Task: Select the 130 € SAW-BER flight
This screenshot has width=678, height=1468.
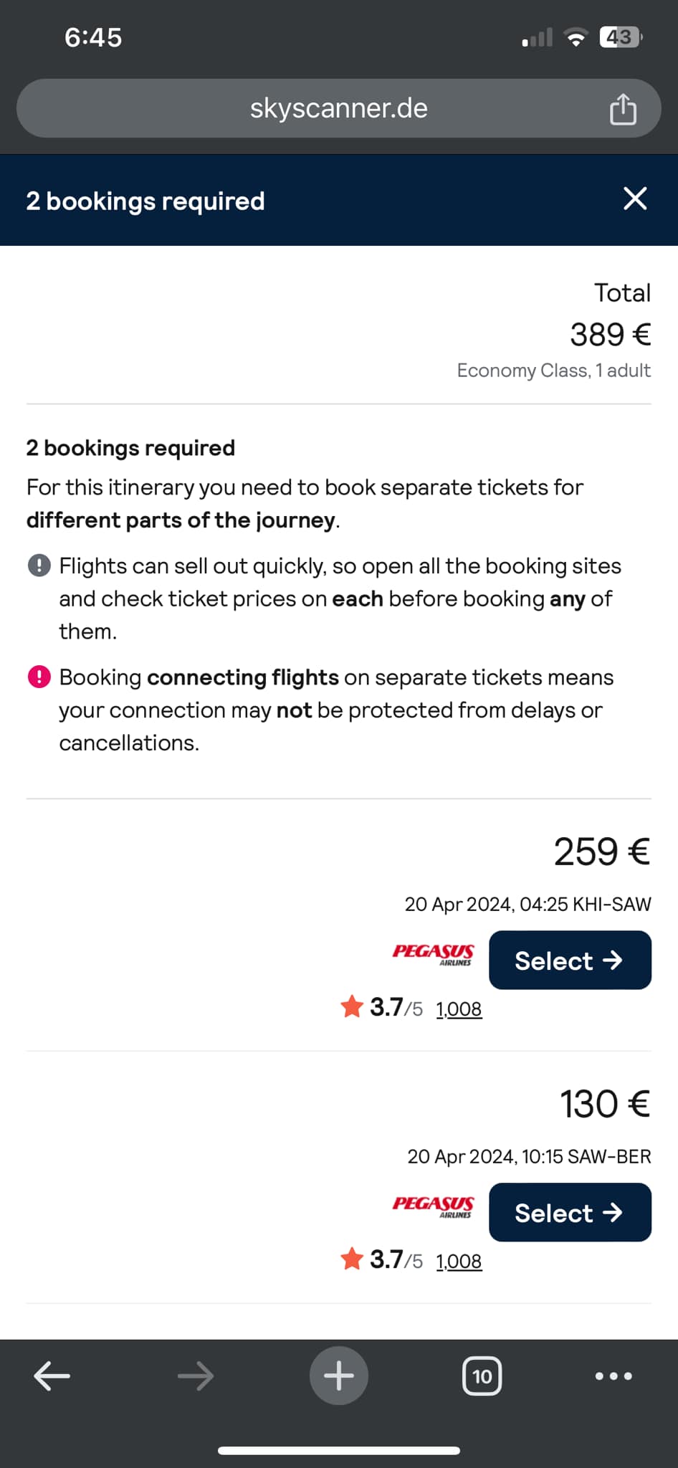Action: pyautogui.click(x=570, y=1212)
